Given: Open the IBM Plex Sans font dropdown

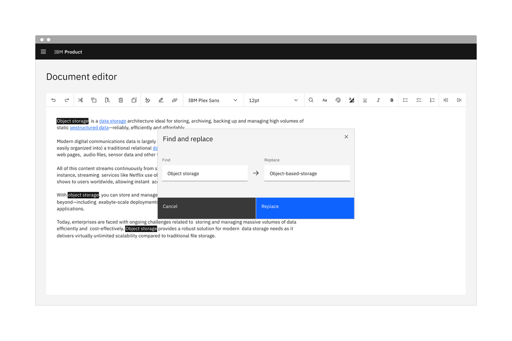Looking at the screenshot, I should (x=213, y=100).
